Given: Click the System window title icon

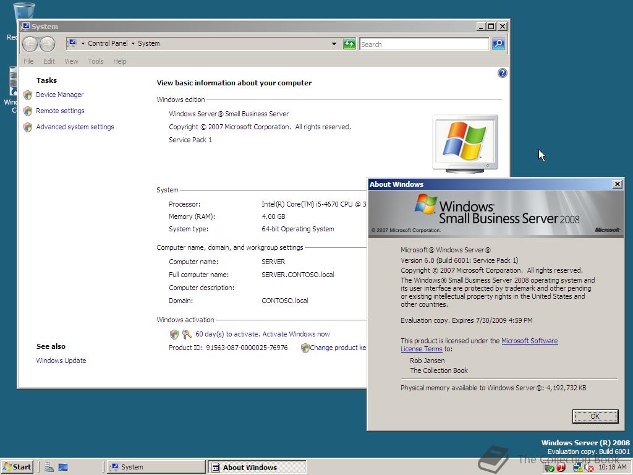Looking at the screenshot, I should 26,27.
